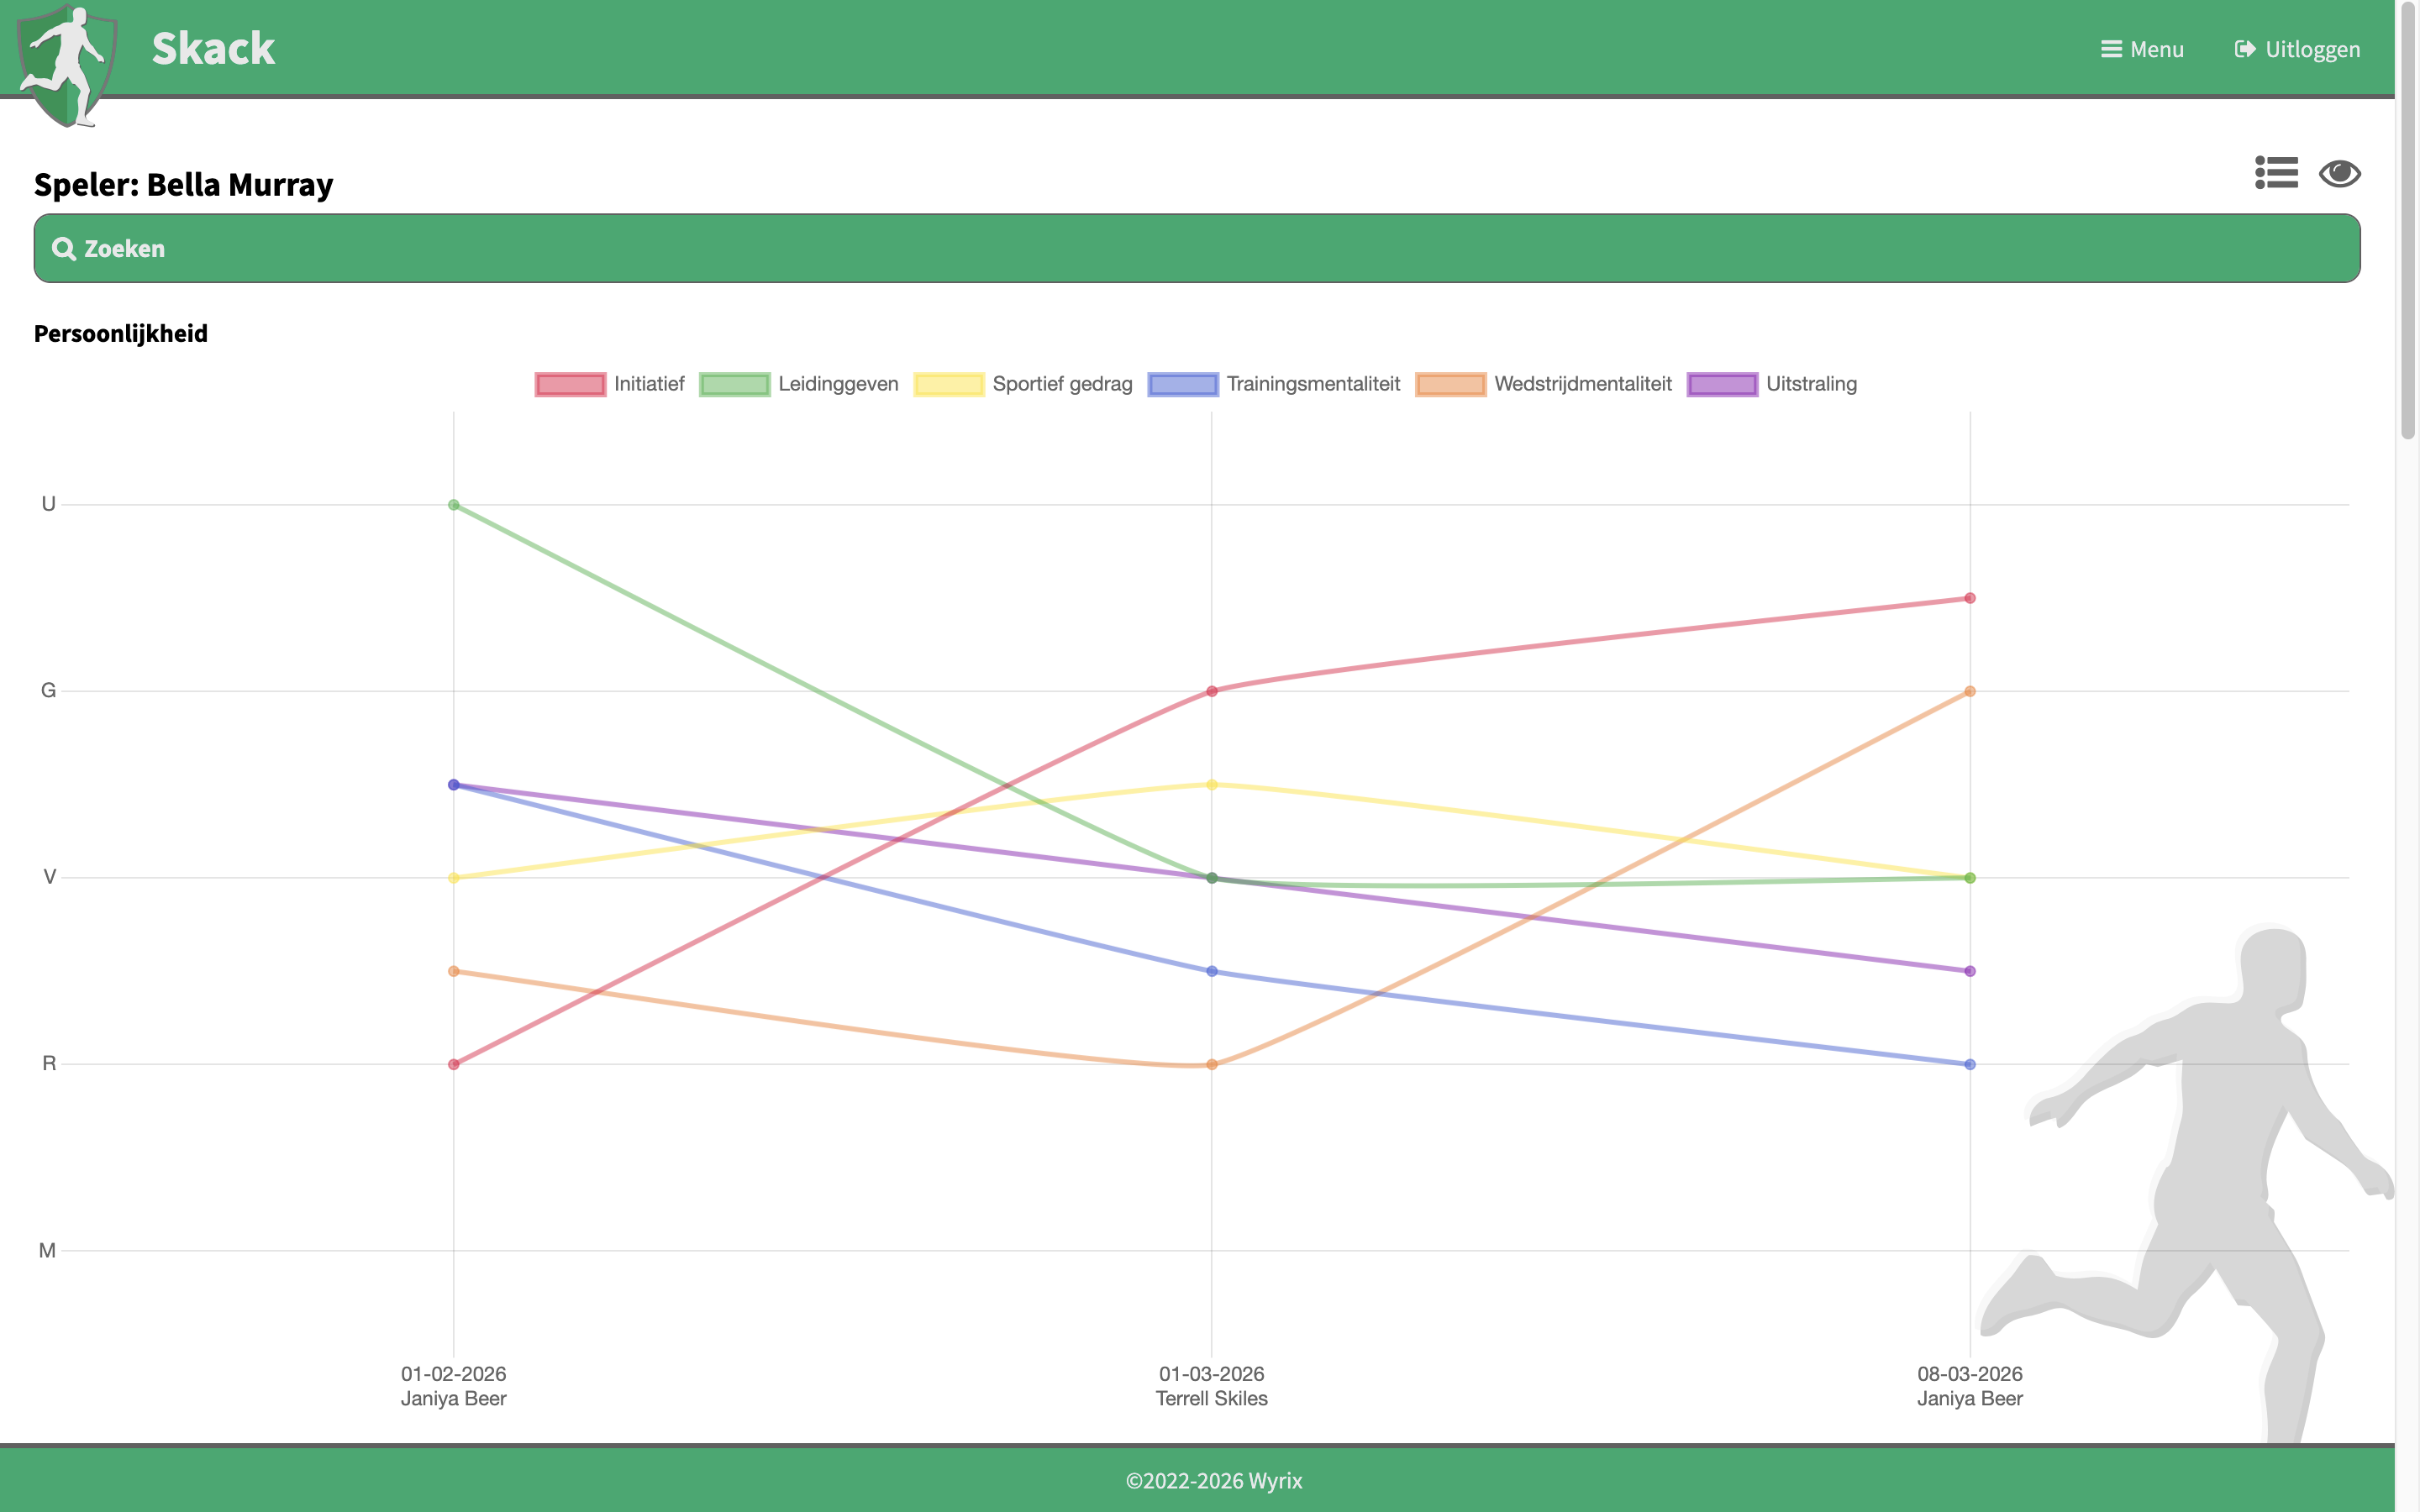Click the orange Wedstrijdmentaliteit legend swatch
The width and height of the screenshot is (2420, 1512).
coord(1450,384)
